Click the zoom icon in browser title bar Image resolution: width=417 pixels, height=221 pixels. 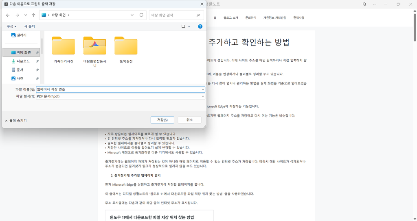tap(364, 4)
